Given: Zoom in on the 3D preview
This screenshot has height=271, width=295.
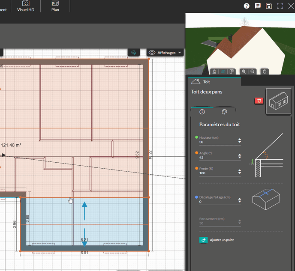Looking at the screenshot, I should point(244,71).
